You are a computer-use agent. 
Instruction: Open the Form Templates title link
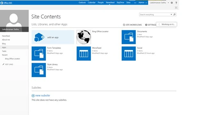point(54,48)
